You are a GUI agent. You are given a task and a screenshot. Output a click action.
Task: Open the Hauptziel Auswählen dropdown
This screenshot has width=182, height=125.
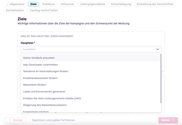(91, 49)
